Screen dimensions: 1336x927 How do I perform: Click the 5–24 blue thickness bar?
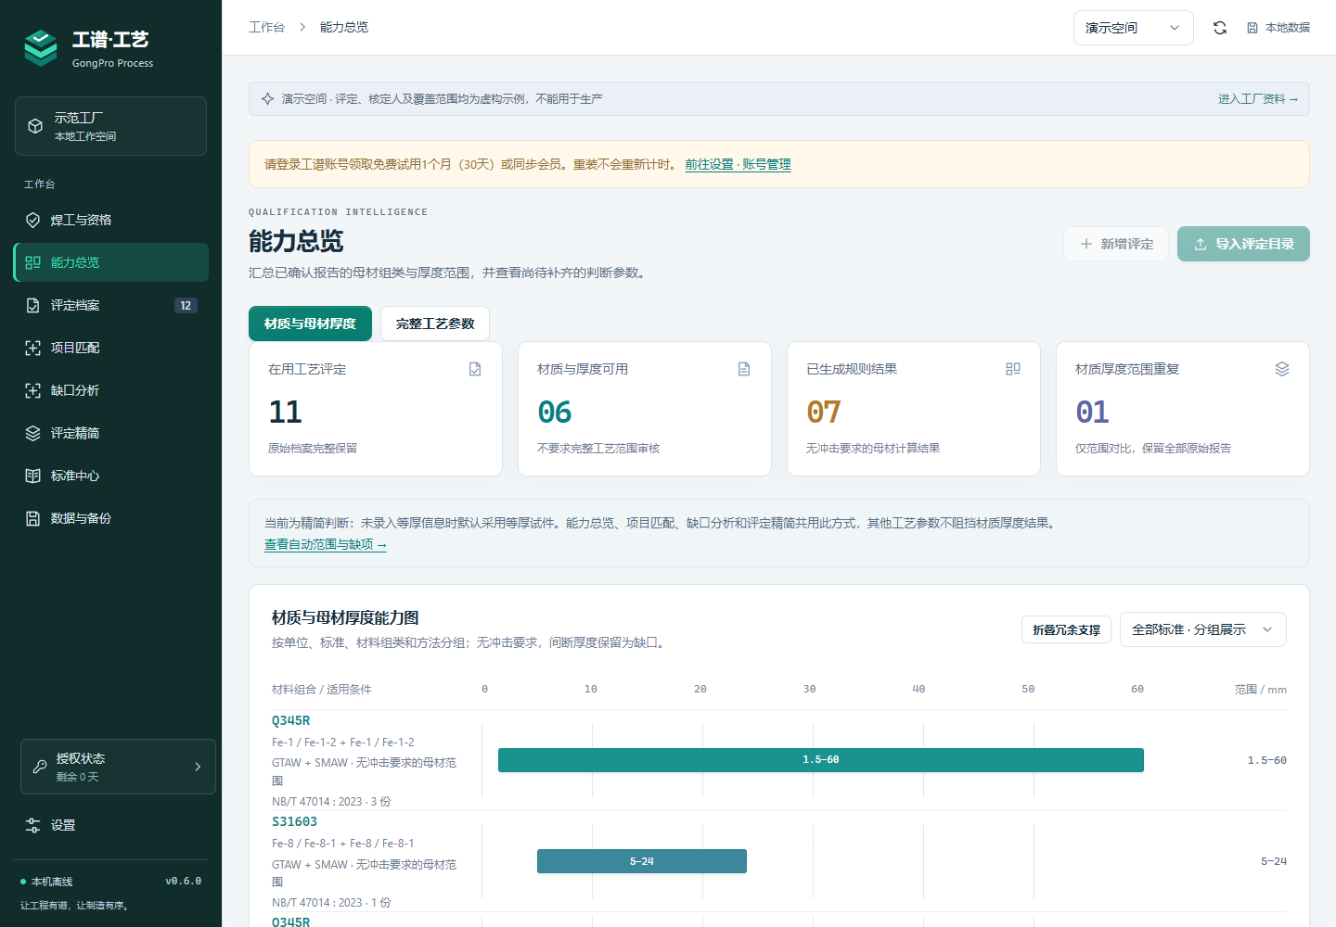click(x=642, y=861)
